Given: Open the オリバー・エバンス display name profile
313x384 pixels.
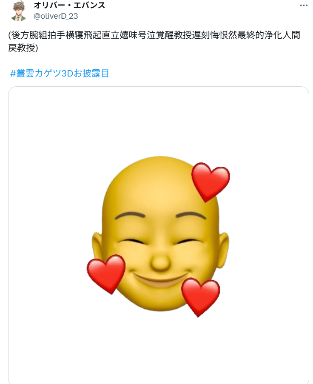Looking at the screenshot, I should pyautogui.click(x=69, y=5).
